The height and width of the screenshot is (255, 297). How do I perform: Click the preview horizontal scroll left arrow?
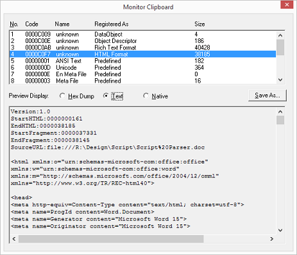14,239
